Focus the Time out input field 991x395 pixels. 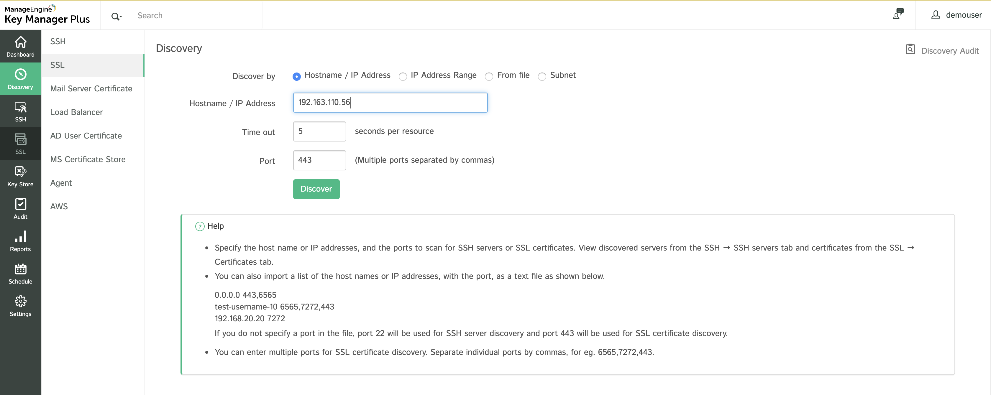(x=319, y=131)
